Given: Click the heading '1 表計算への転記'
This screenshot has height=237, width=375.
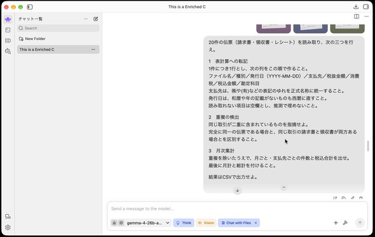Looking at the screenshot, I should pos(228,62).
